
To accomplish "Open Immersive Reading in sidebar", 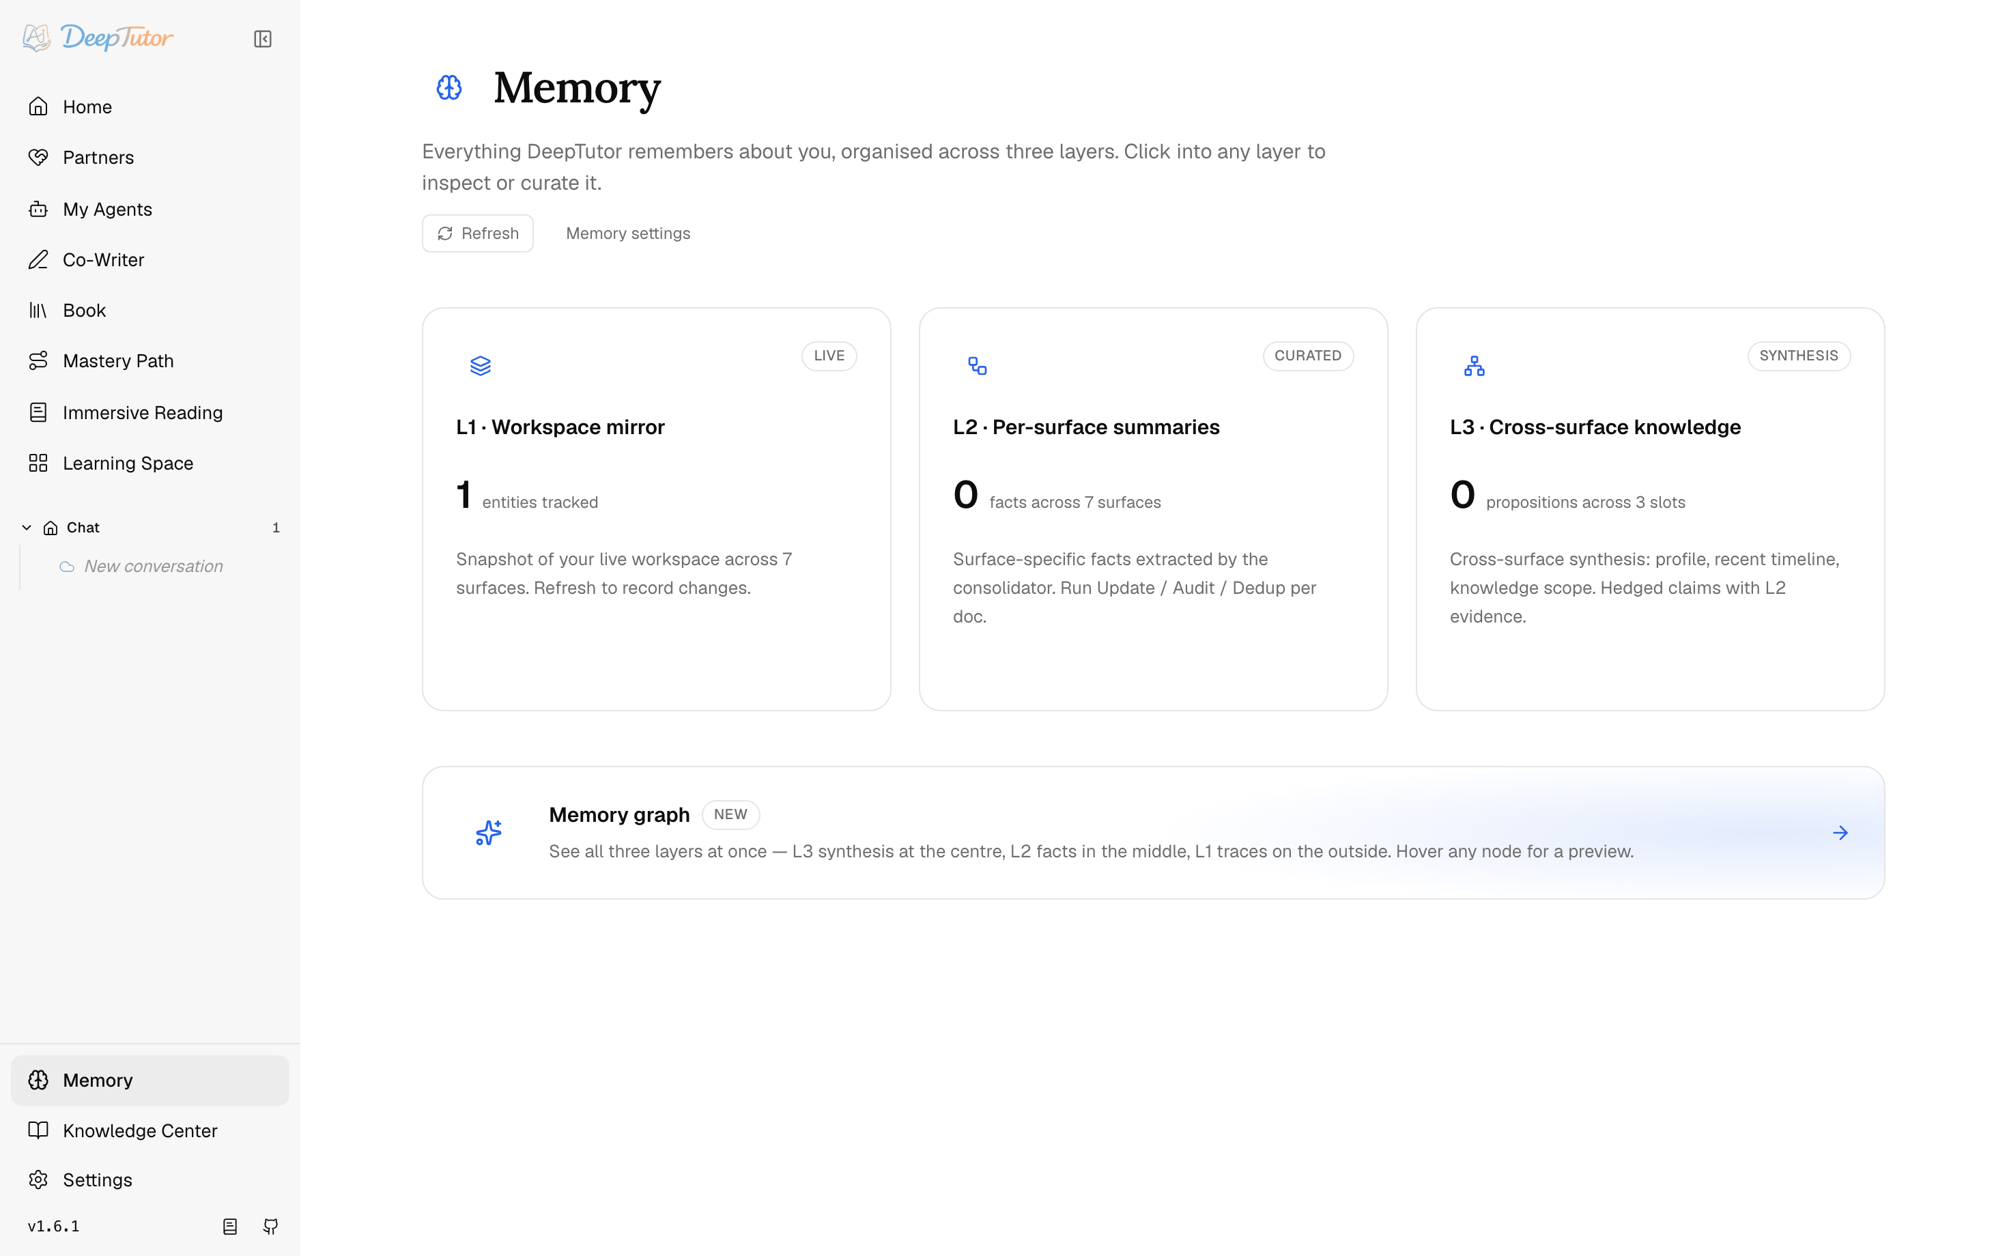I will [x=150, y=412].
